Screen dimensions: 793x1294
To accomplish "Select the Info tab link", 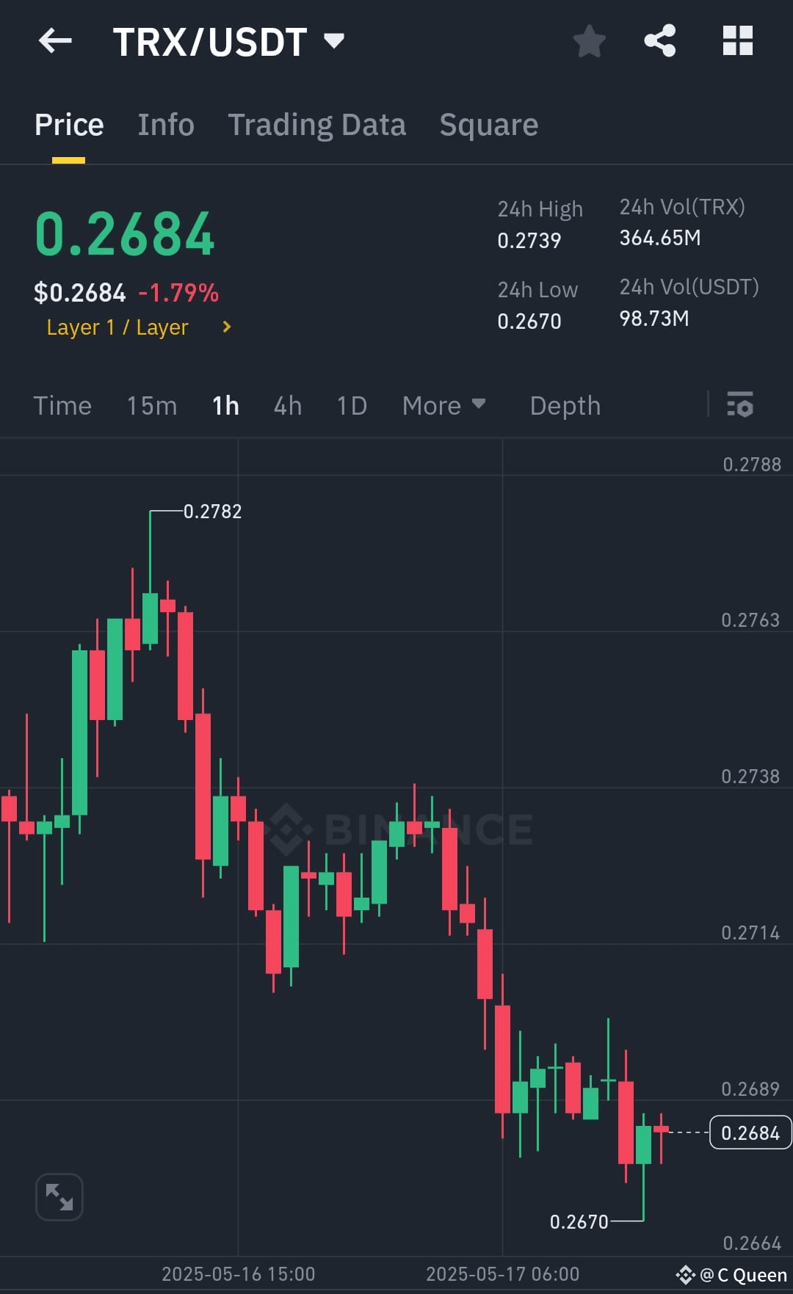I will tap(165, 124).
